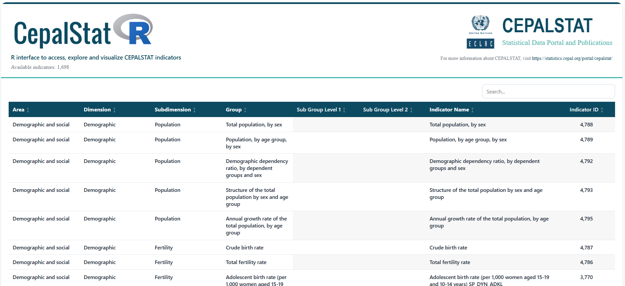The height and width of the screenshot is (286, 625).
Task: Click the R interface subtitle text
Action: pos(96,58)
